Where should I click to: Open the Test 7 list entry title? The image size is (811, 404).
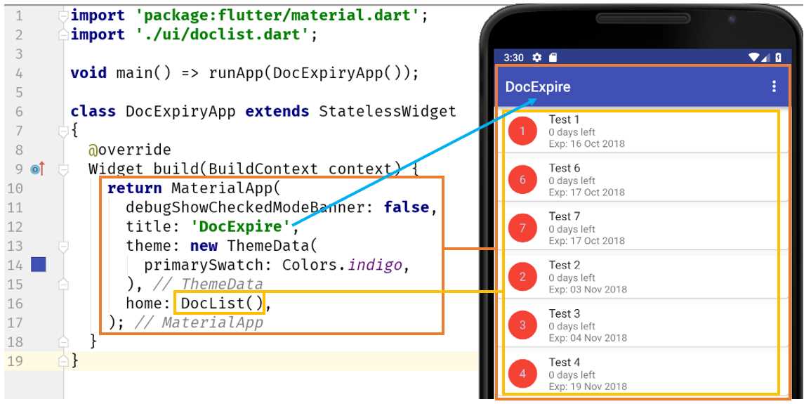pos(565,216)
